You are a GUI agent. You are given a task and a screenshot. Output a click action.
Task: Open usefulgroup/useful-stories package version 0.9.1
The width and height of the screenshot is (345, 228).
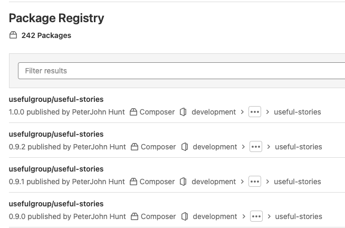click(x=56, y=169)
